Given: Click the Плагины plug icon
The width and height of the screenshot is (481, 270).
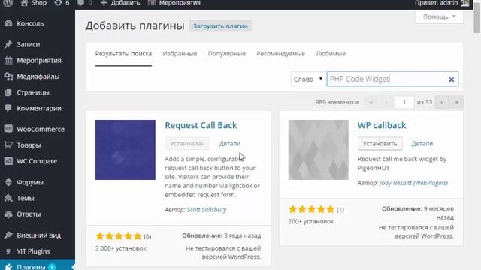Looking at the screenshot, I should 8,267.
